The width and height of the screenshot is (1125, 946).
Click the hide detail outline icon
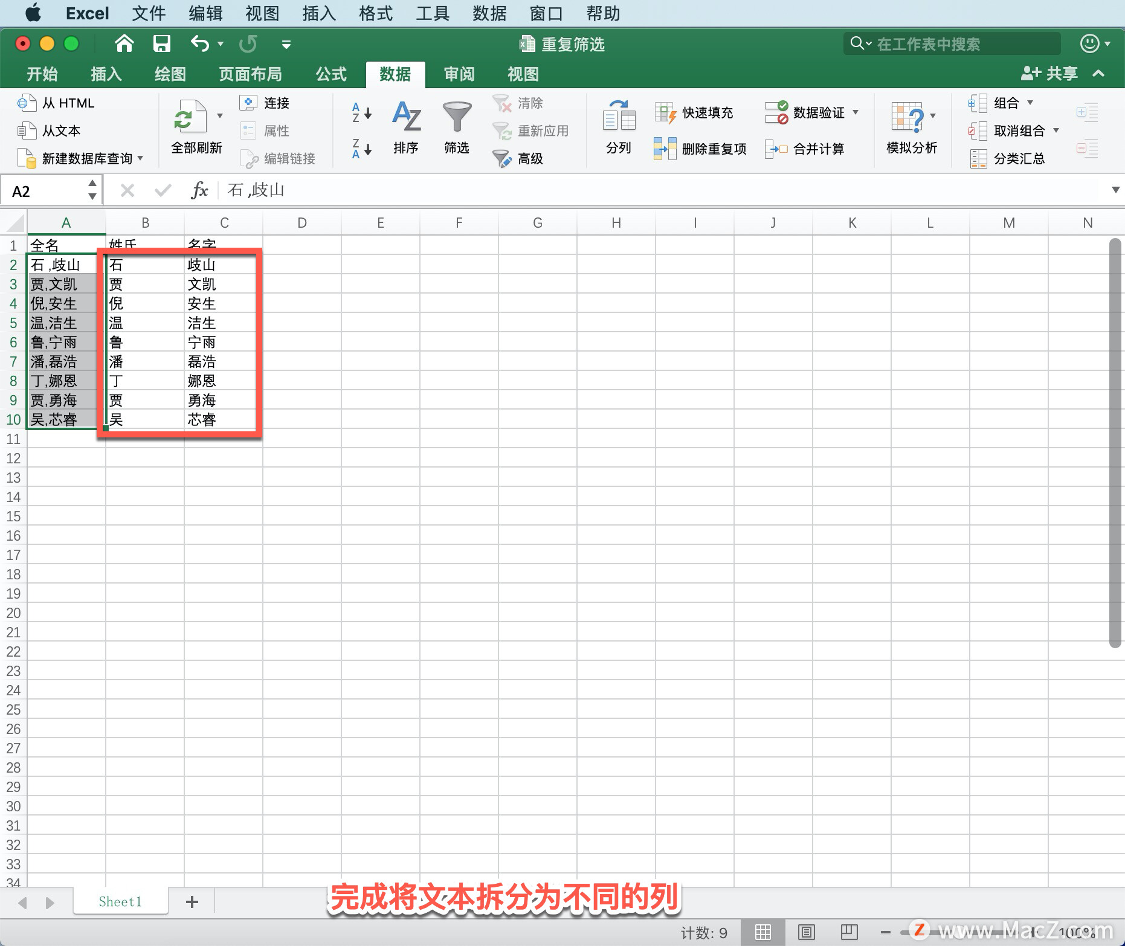1087,149
